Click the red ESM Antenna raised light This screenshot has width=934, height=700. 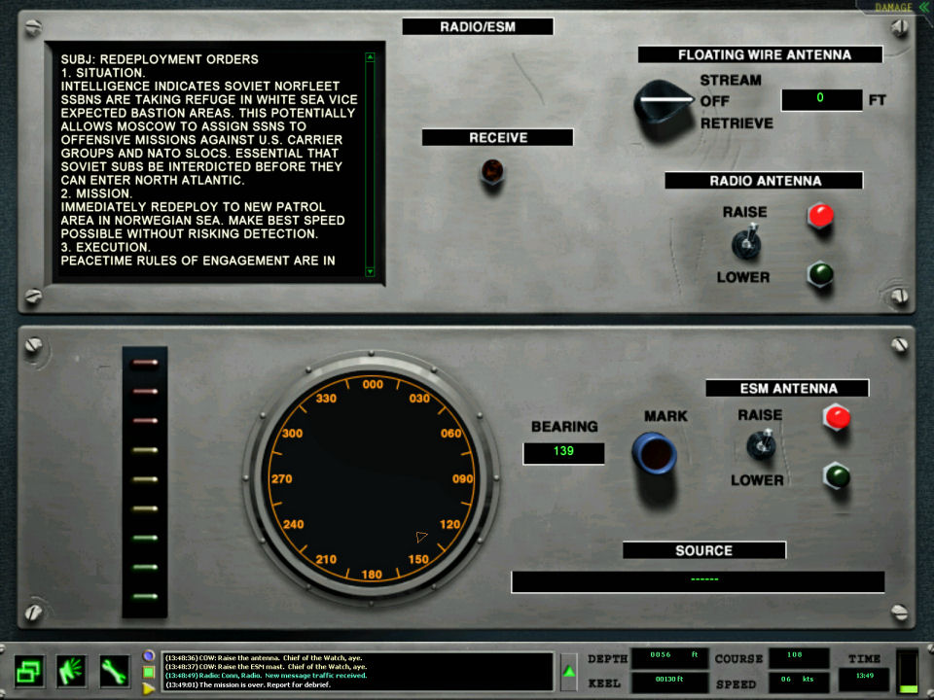point(837,418)
